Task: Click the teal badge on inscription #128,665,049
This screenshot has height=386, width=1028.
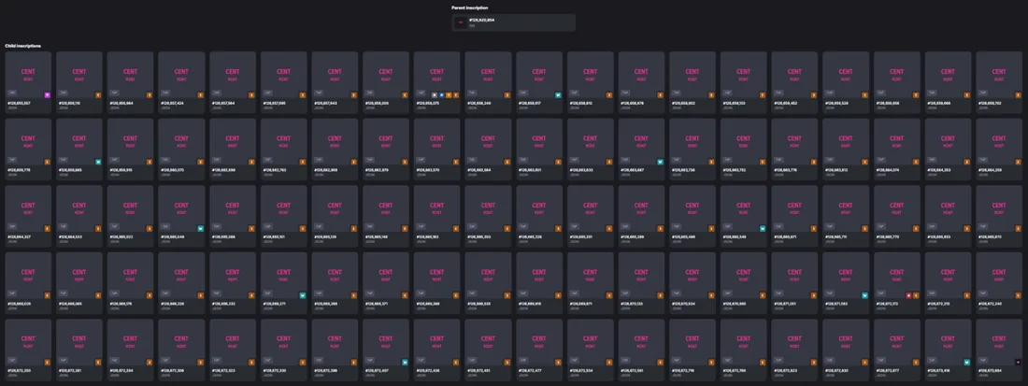Action: tap(201, 229)
